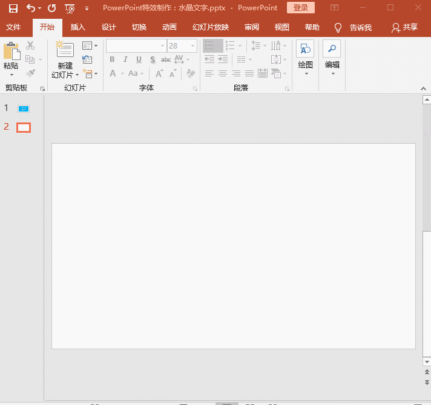Click the 粘贴 paste icon
431x405 pixels.
pos(12,51)
